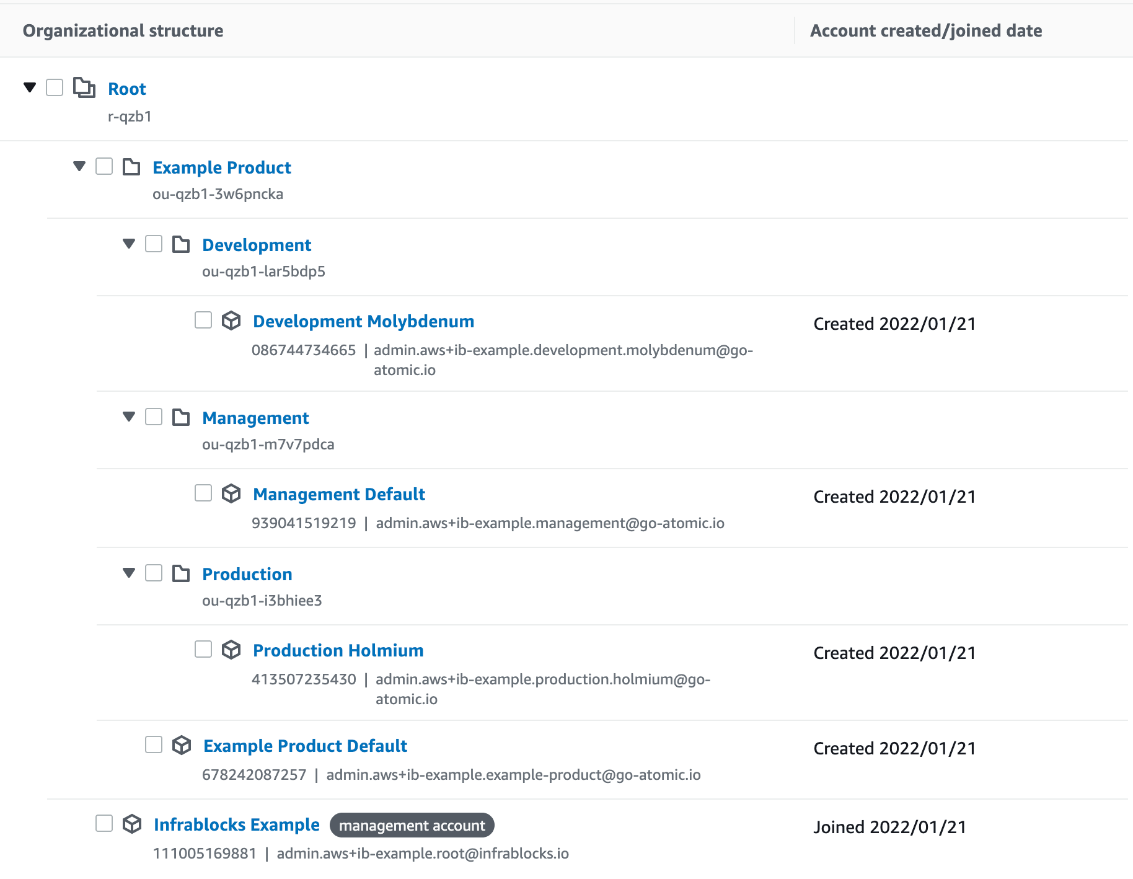The height and width of the screenshot is (879, 1133).
Task: Collapse the Example Product OU
Action: [x=79, y=166]
